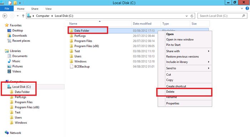Choose Open in new window

tap(180, 40)
